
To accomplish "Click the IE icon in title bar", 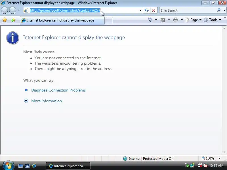I will pos(3,3).
